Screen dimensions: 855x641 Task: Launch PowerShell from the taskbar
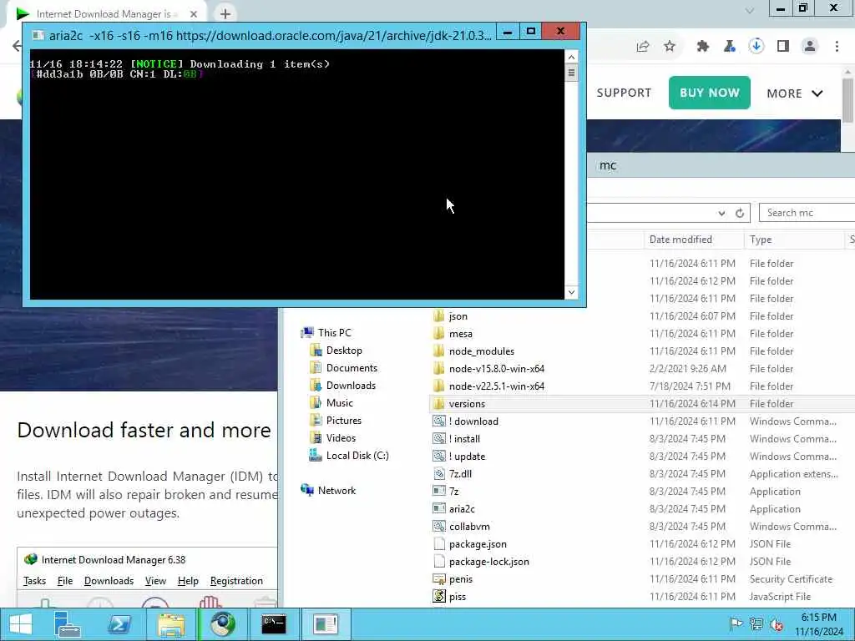point(119,624)
